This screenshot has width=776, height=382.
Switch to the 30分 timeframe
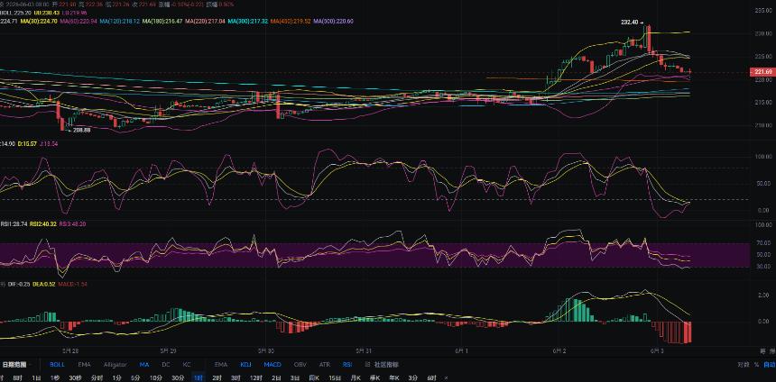point(178,378)
